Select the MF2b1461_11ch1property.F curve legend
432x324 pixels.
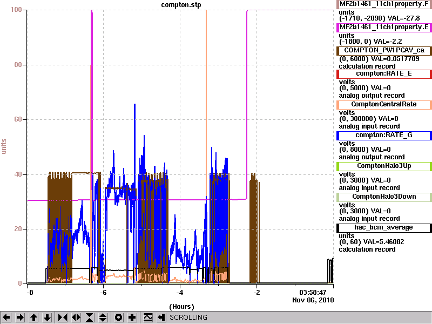point(384,4)
